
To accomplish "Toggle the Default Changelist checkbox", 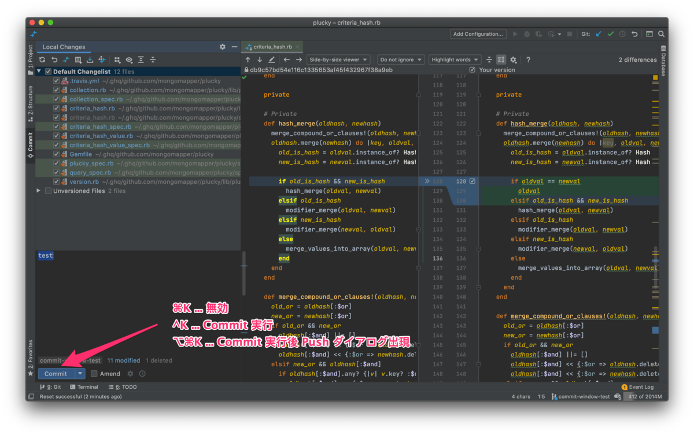I will (x=48, y=72).
